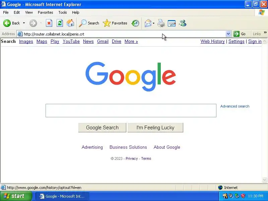Click the grayed Forward arrow button
Viewport: 268px width, 201px height.
[33, 23]
